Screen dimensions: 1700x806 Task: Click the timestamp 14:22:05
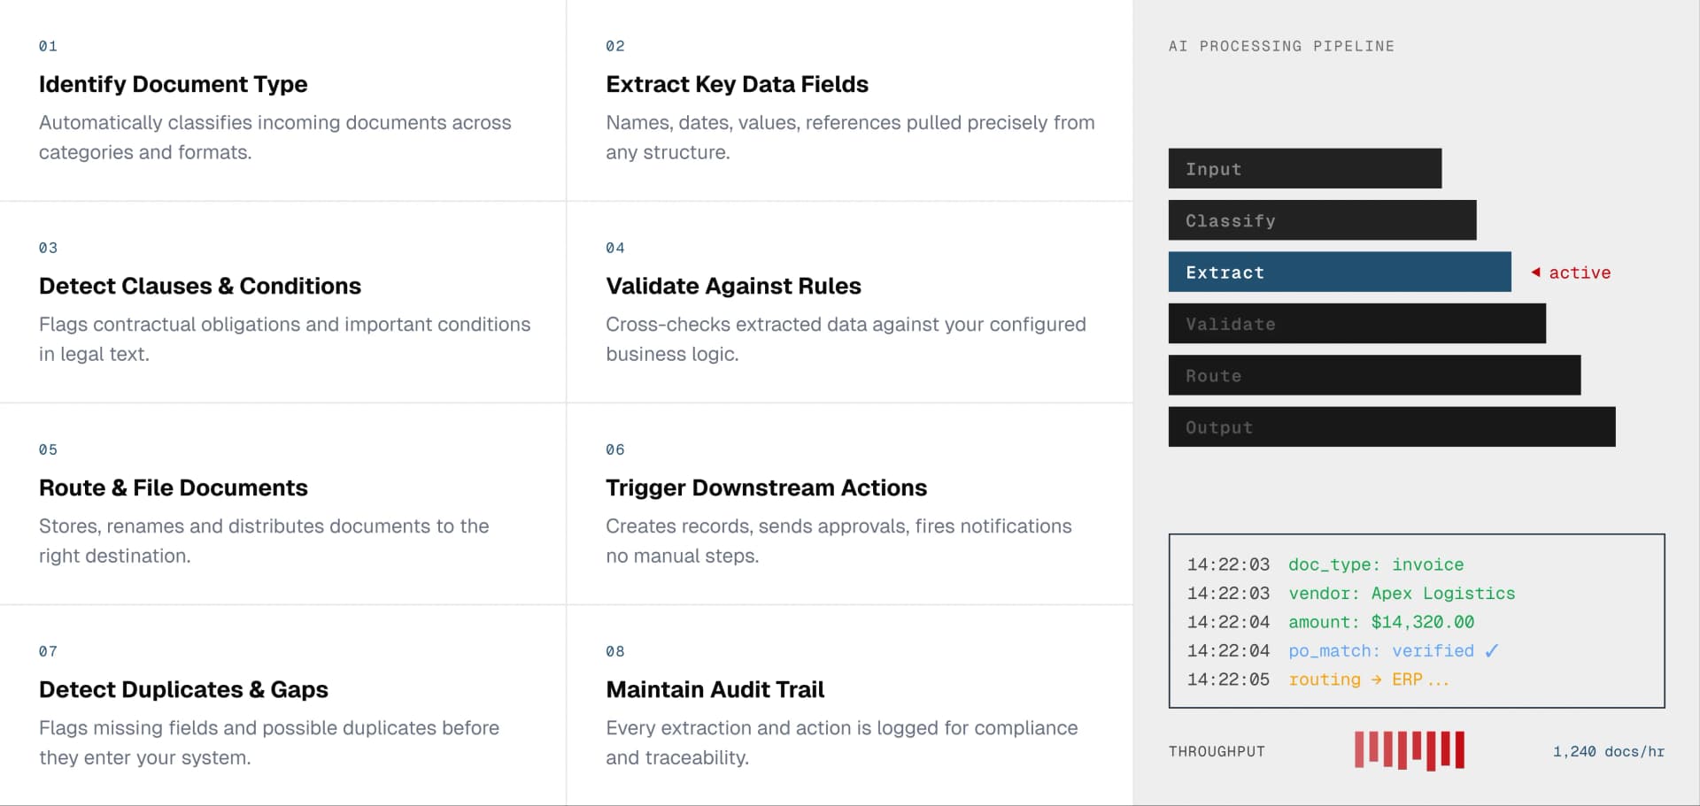coord(1228,679)
